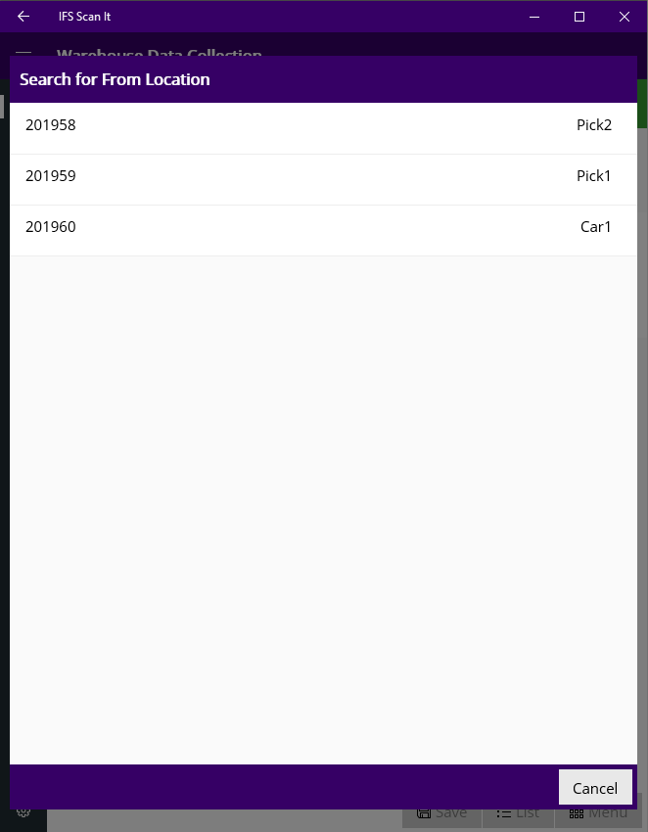Maximize the IFS Scan It window

coord(579,17)
